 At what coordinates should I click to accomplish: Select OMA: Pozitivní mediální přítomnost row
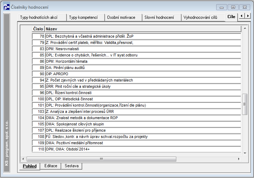pyautogui.click(x=136, y=143)
